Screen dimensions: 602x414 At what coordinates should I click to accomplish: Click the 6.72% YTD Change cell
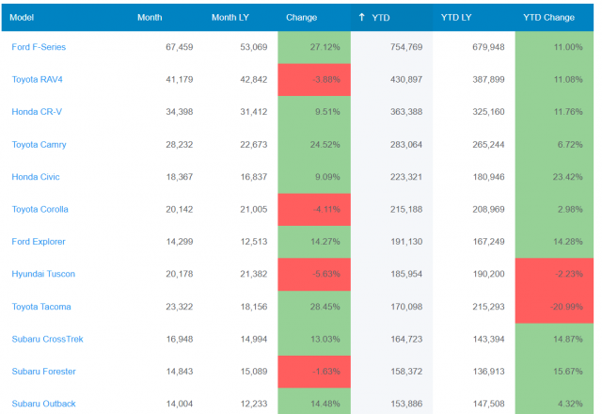click(554, 144)
